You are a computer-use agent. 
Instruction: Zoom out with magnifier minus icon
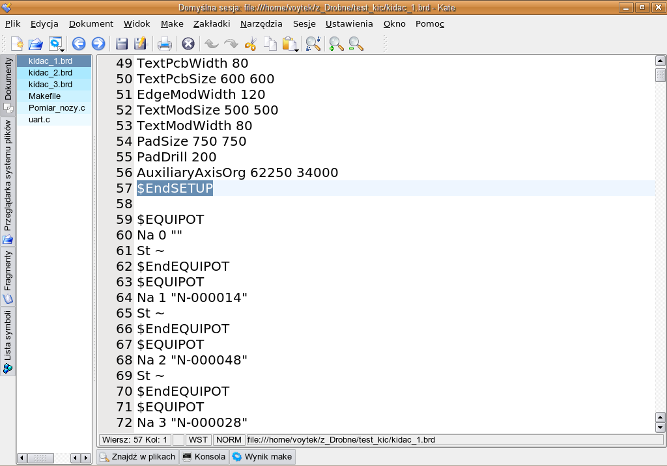[356, 44]
